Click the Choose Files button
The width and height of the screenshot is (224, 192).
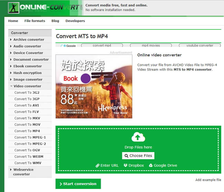click(x=138, y=155)
